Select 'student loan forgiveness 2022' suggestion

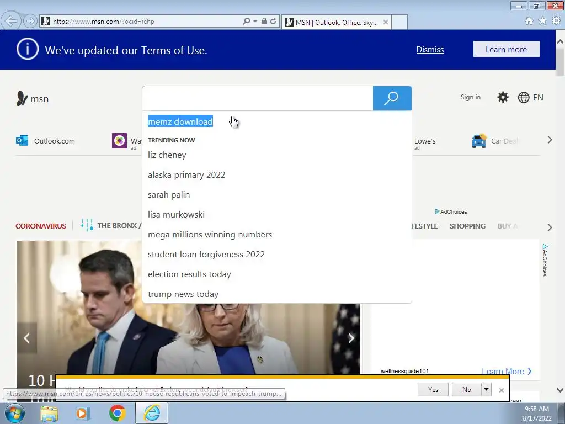point(206,254)
